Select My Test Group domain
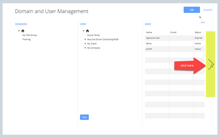Screen dimensions: 220x138 [x=30, y=35]
